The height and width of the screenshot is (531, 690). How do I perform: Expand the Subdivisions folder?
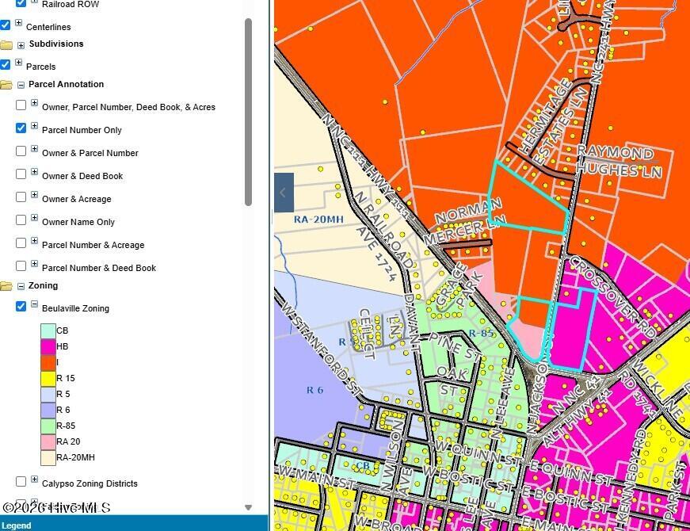pyautogui.click(x=21, y=45)
